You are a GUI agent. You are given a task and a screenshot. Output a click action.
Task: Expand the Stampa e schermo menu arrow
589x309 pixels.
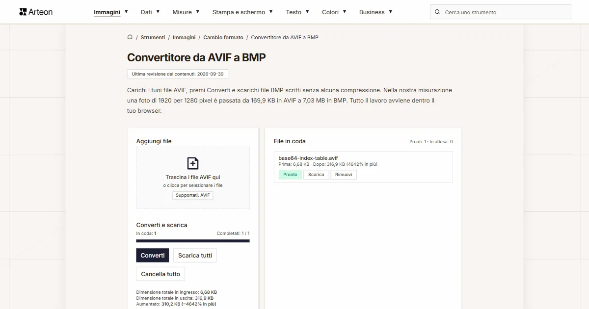pos(271,11)
